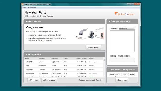Click the ticketforevent logo
Screen dimensions: 161x91
tap(125, 14)
